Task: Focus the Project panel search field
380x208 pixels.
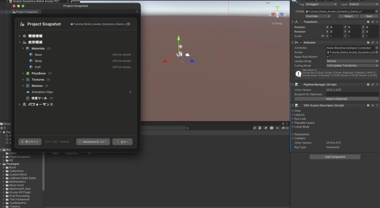Action: [x=219, y=128]
